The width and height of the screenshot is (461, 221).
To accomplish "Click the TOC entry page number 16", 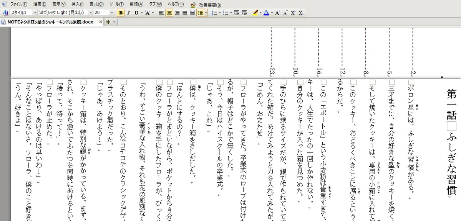I will click(x=318, y=71).
